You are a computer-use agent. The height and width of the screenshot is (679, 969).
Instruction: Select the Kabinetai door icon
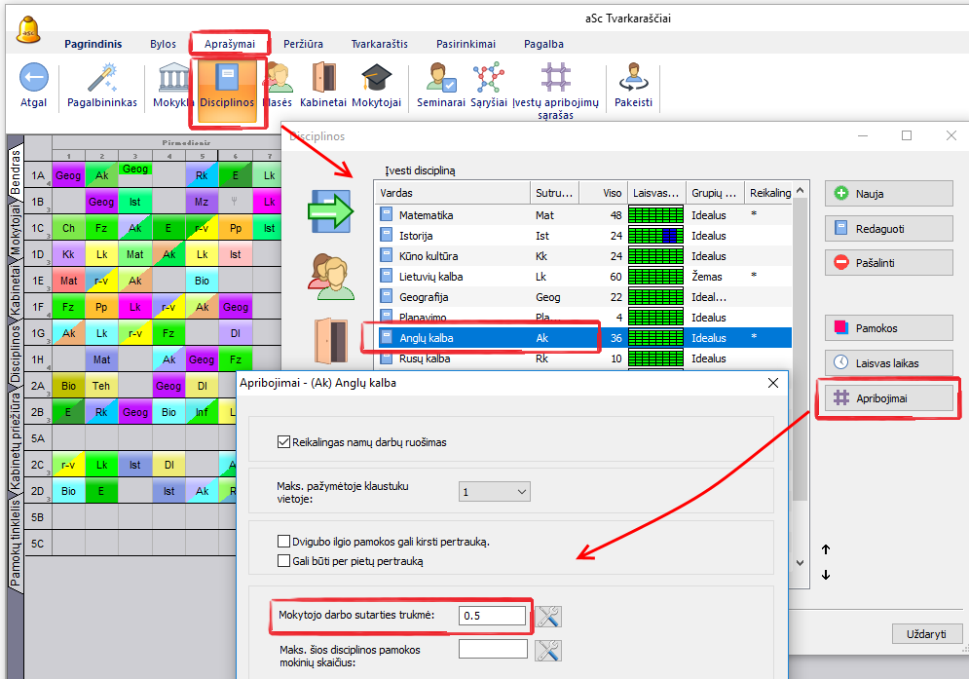(324, 79)
